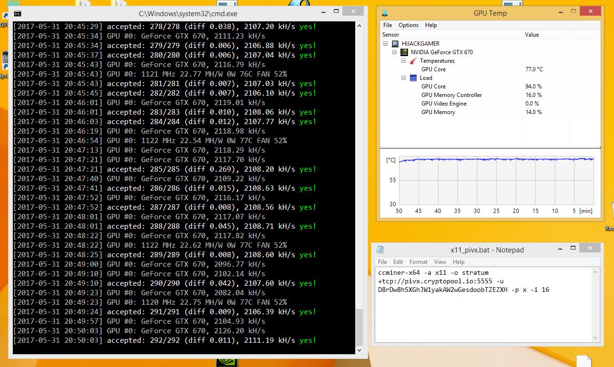
Task: Select the Load category icon
Action: 413,78
